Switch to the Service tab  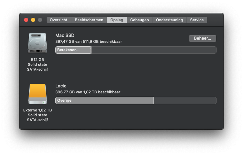point(197,20)
